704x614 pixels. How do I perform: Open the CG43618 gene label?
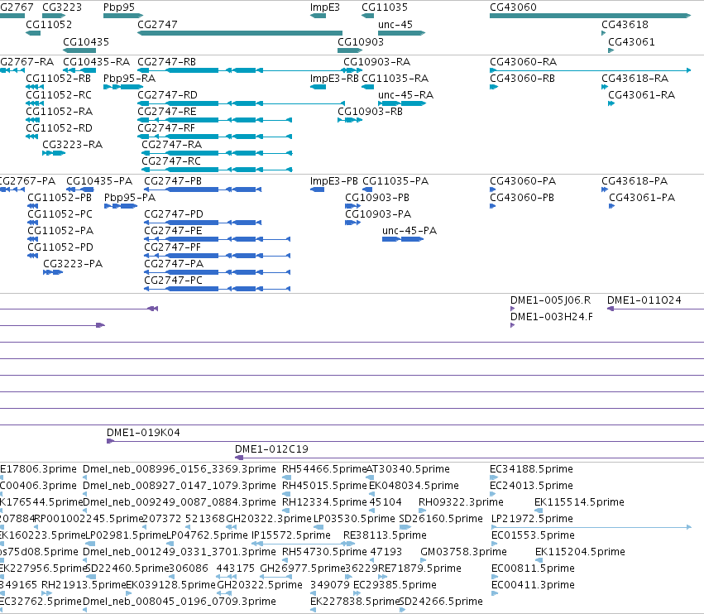pyautogui.click(x=625, y=24)
